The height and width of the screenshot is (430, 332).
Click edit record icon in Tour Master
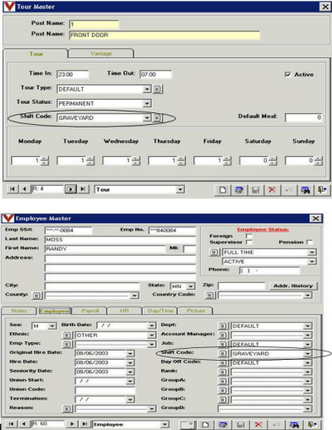click(239, 190)
